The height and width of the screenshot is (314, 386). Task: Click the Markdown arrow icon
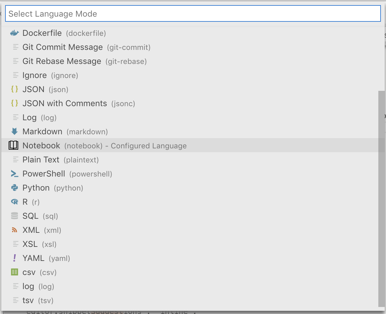pyautogui.click(x=14, y=131)
